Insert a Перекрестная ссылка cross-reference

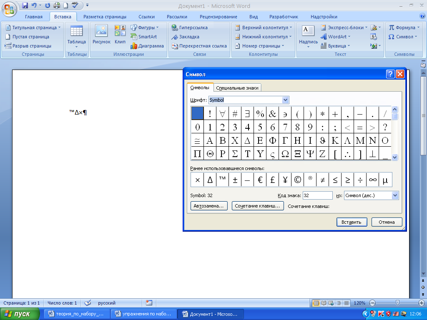click(x=199, y=46)
